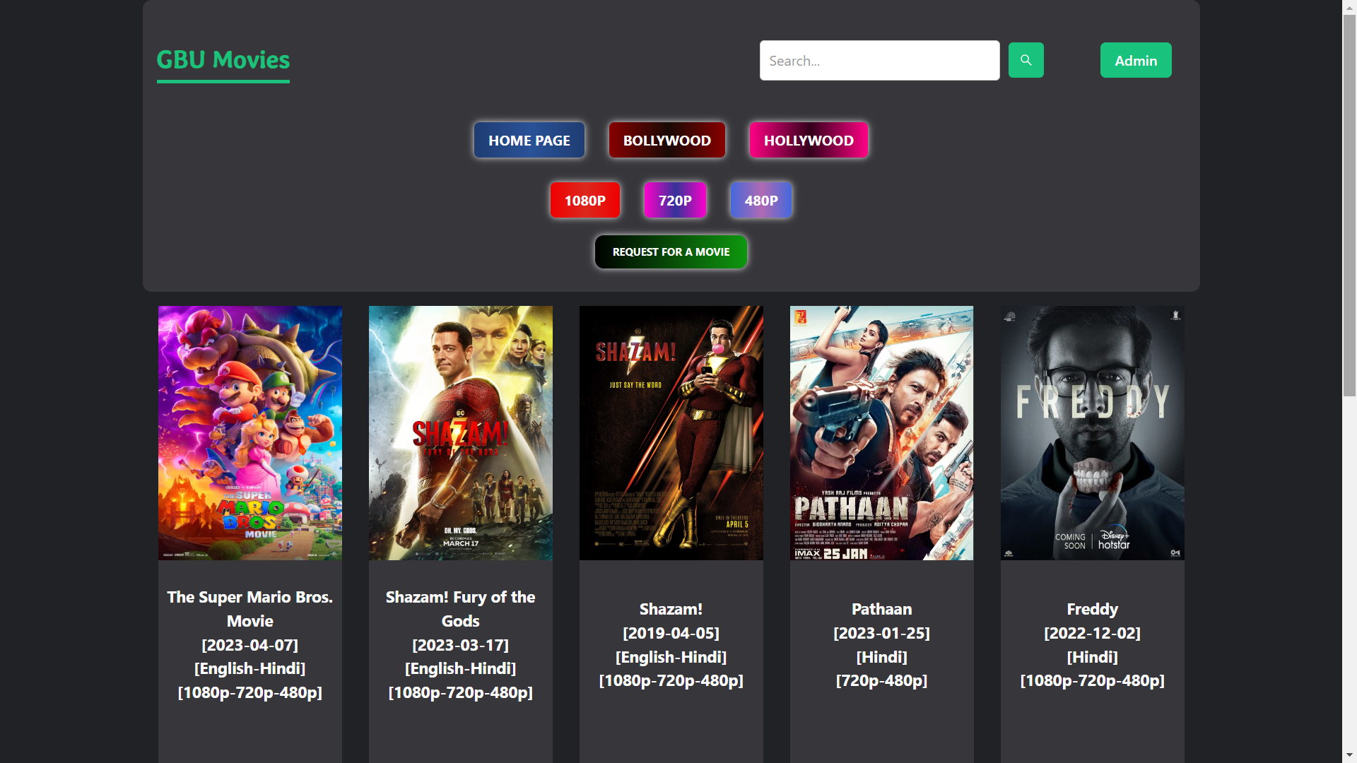
Task: Click the green search magnifier button
Action: click(1026, 60)
